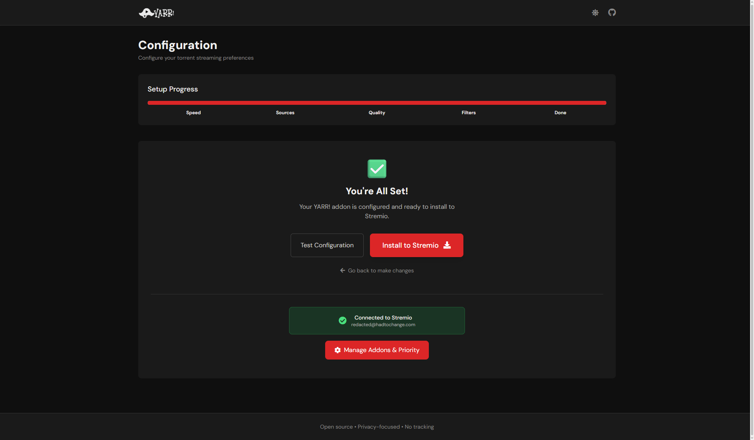Select the Done setup step
Image resolution: width=754 pixels, height=440 pixels.
point(560,113)
